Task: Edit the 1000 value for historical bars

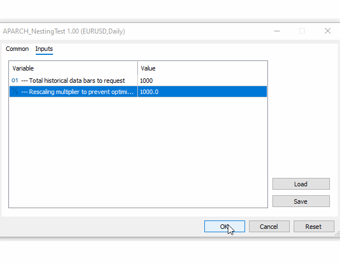Action: [202, 81]
